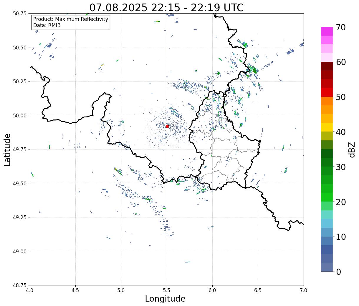The image size is (359, 306).
Task: Click longitude tick label 4.0
Action: (30, 290)
